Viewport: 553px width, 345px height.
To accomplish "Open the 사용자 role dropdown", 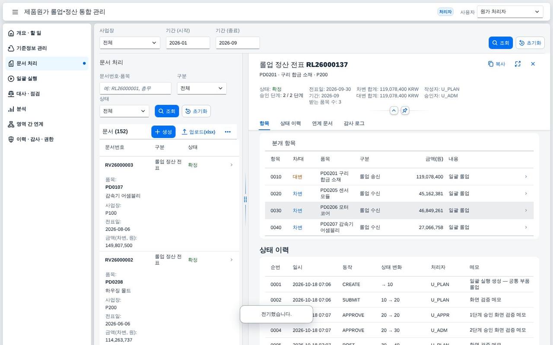I will (510, 12).
